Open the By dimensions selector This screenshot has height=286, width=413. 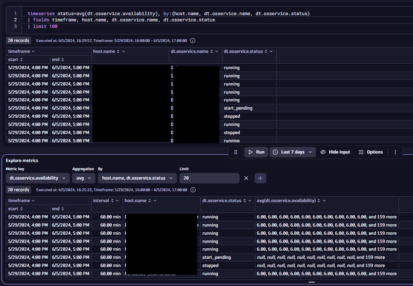click(137, 178)
